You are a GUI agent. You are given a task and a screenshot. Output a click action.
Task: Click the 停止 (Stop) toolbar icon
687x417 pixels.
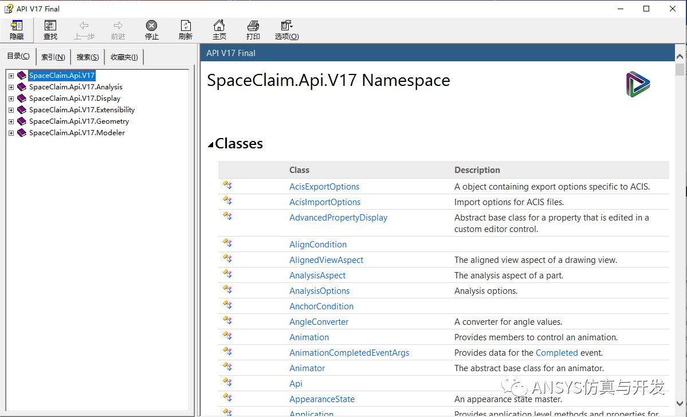[152, 26]
